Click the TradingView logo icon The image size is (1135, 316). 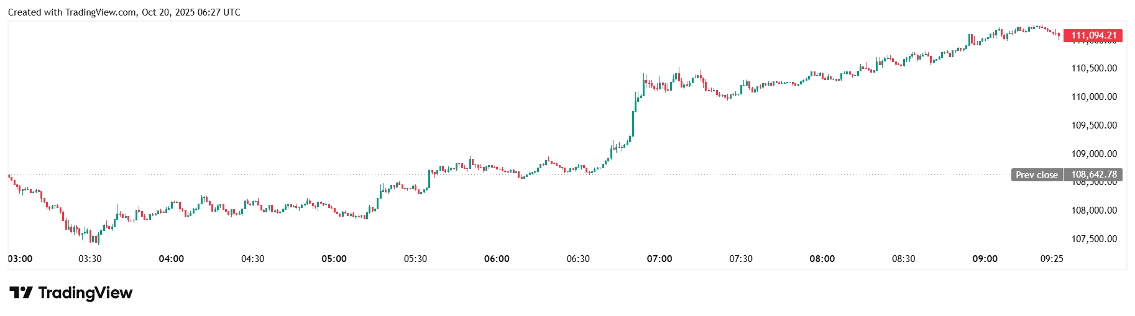coord(21,292)
